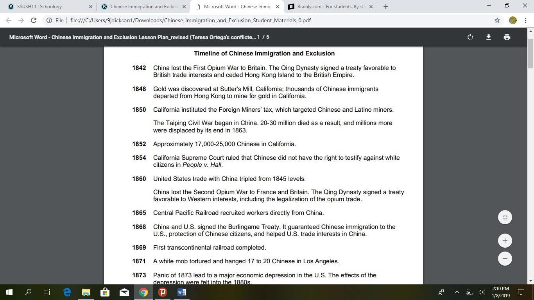
Task: Print the PDF document
Action: [x=507, y=37]
